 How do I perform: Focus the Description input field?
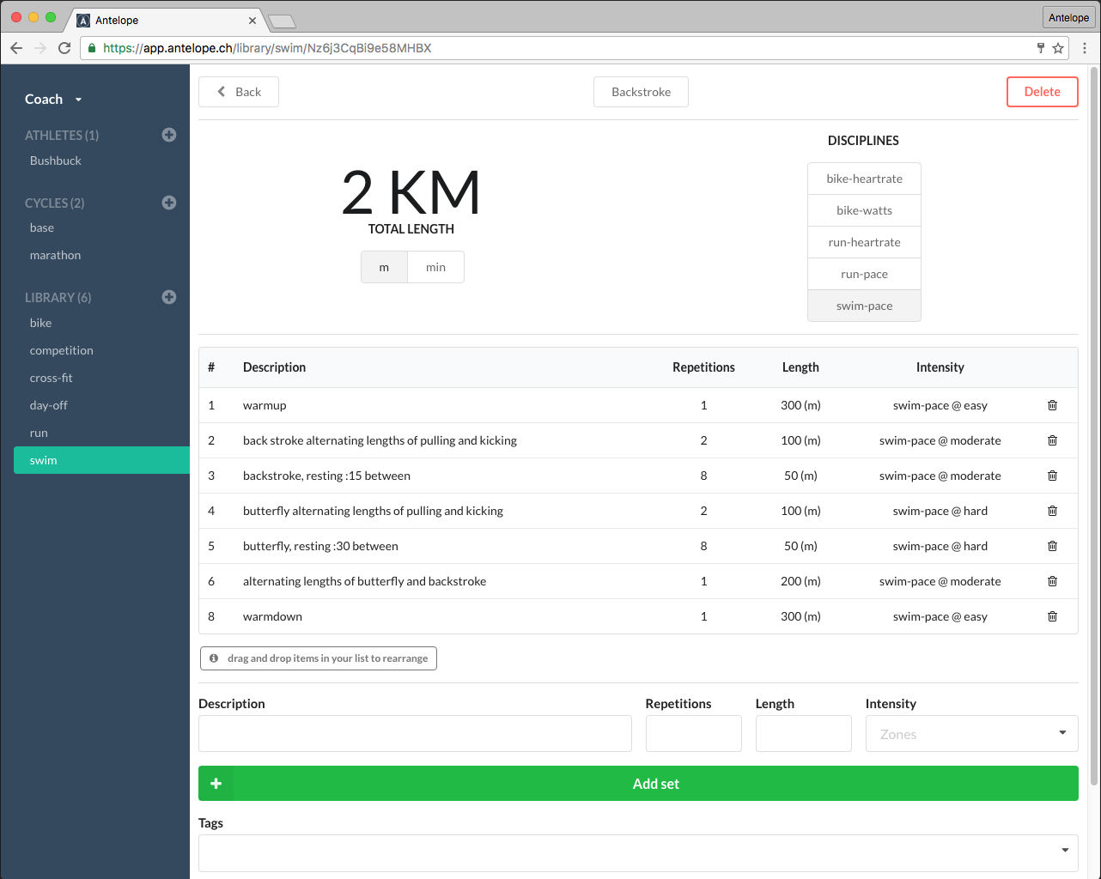(x=415, y=734)
